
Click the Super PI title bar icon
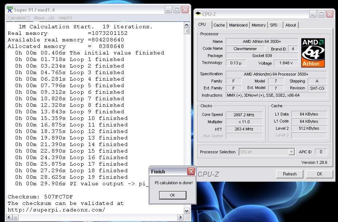click(10, 9)
